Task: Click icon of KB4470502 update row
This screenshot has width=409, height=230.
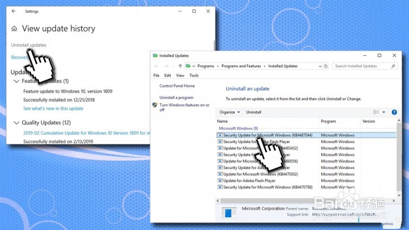Action: coord(220,174)
